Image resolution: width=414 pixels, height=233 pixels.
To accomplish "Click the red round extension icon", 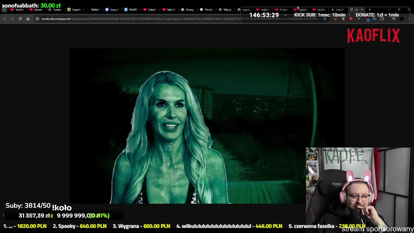I will [351, 19].
